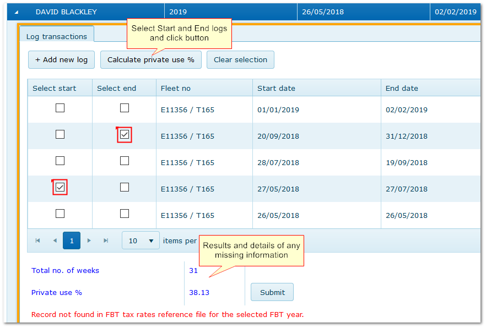Click Add new log button
486x328 pixels.
click(61, 60)
